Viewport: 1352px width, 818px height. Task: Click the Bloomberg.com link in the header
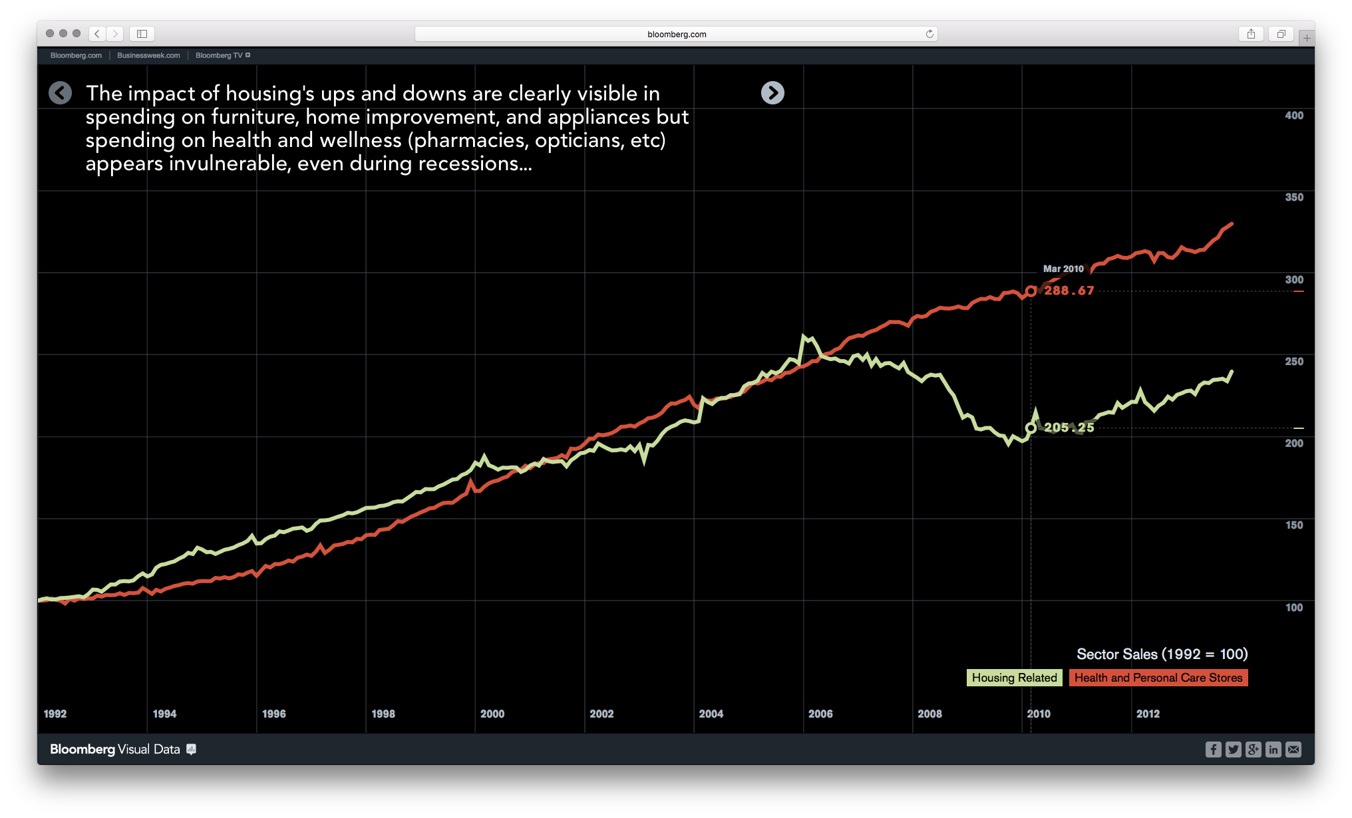[75, 55]
